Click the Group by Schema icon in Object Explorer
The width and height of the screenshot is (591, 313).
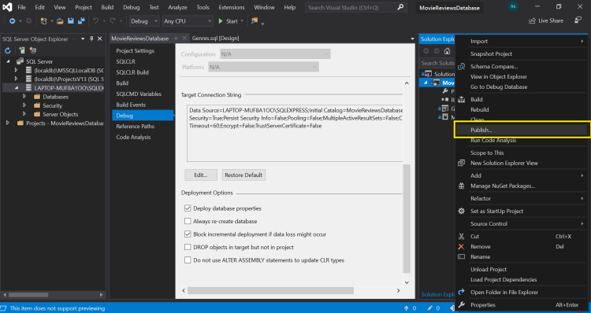coord(33,50)
